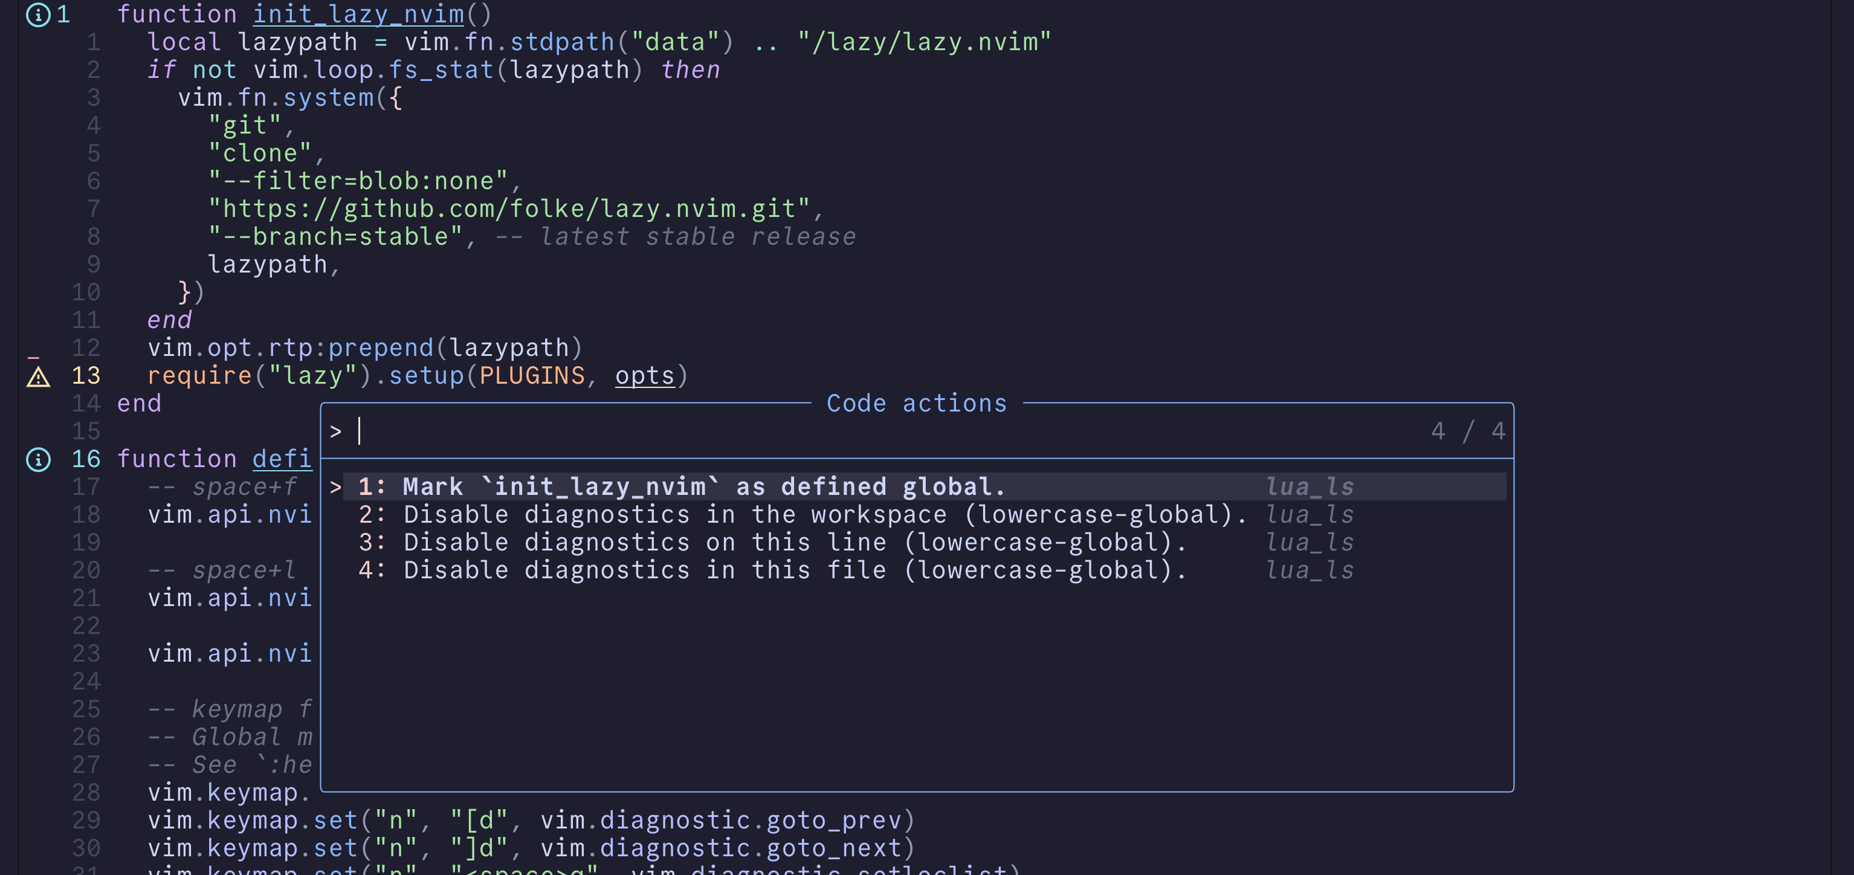Click line number 13 in the gutter

(x=86, y=376)
